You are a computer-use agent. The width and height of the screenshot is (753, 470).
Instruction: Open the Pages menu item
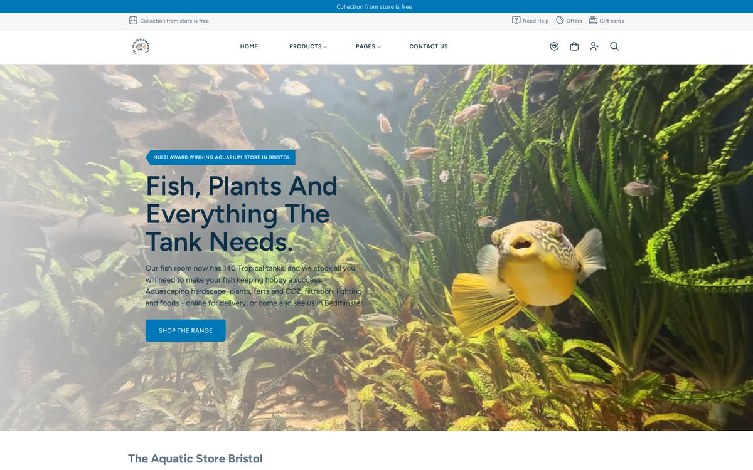(x=365, y=46)
